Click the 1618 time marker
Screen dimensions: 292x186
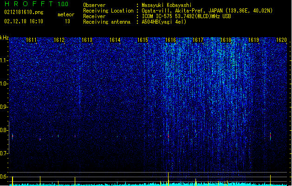coord(226,40)
